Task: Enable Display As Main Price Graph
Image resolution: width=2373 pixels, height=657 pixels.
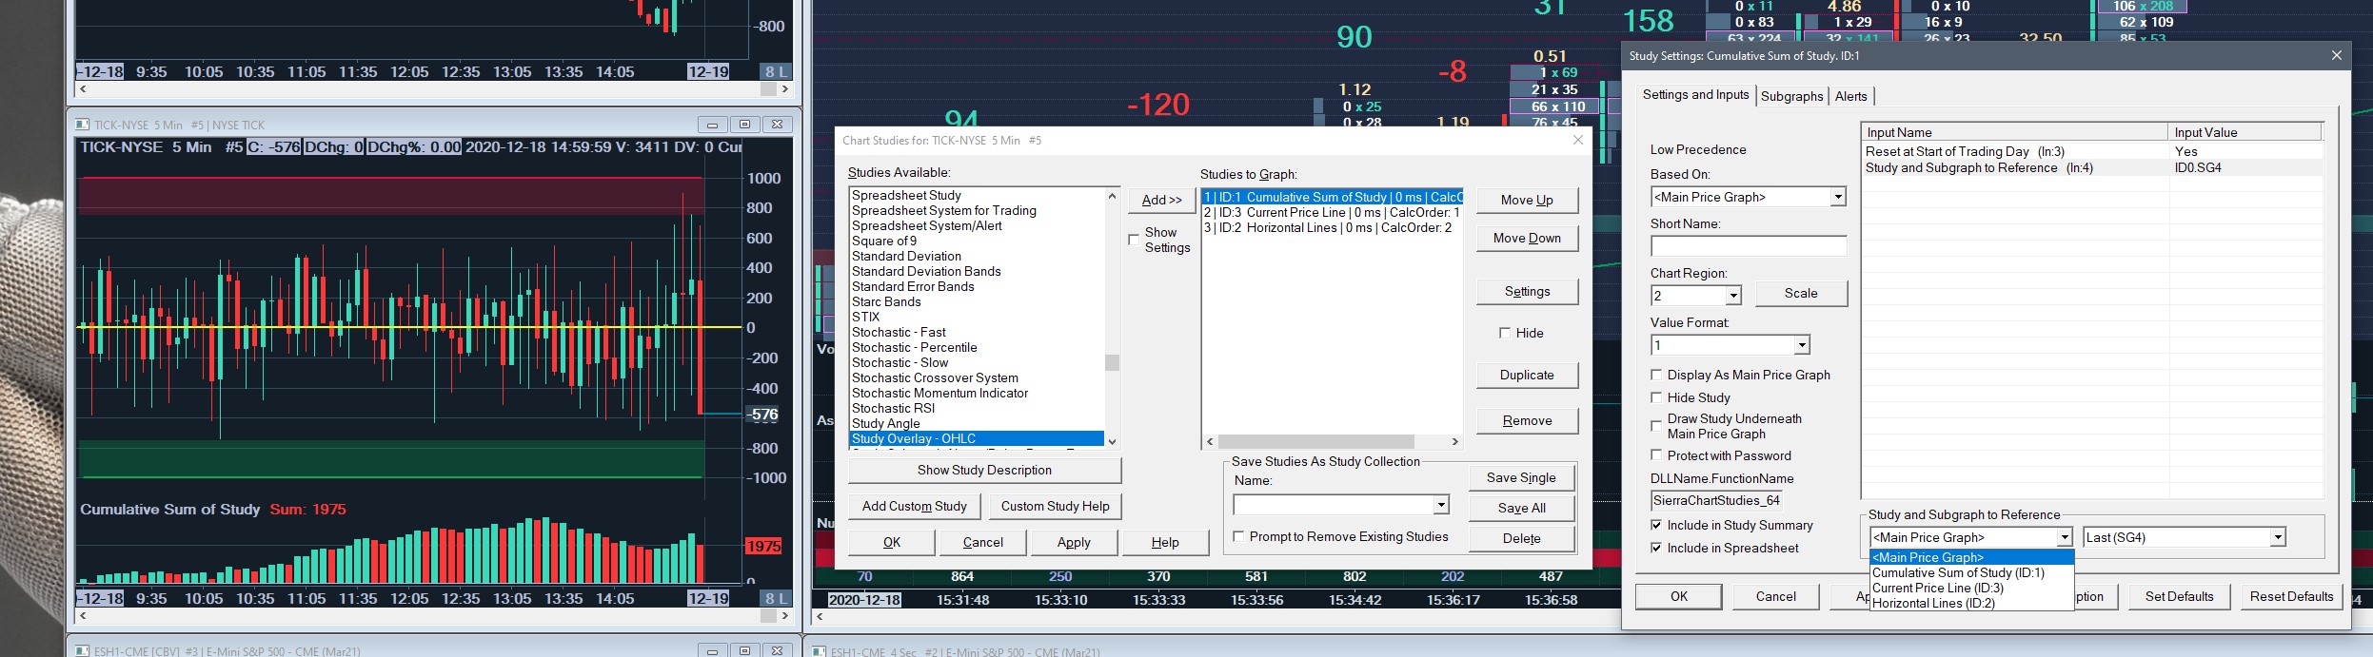Action: tap(1656, 375)
